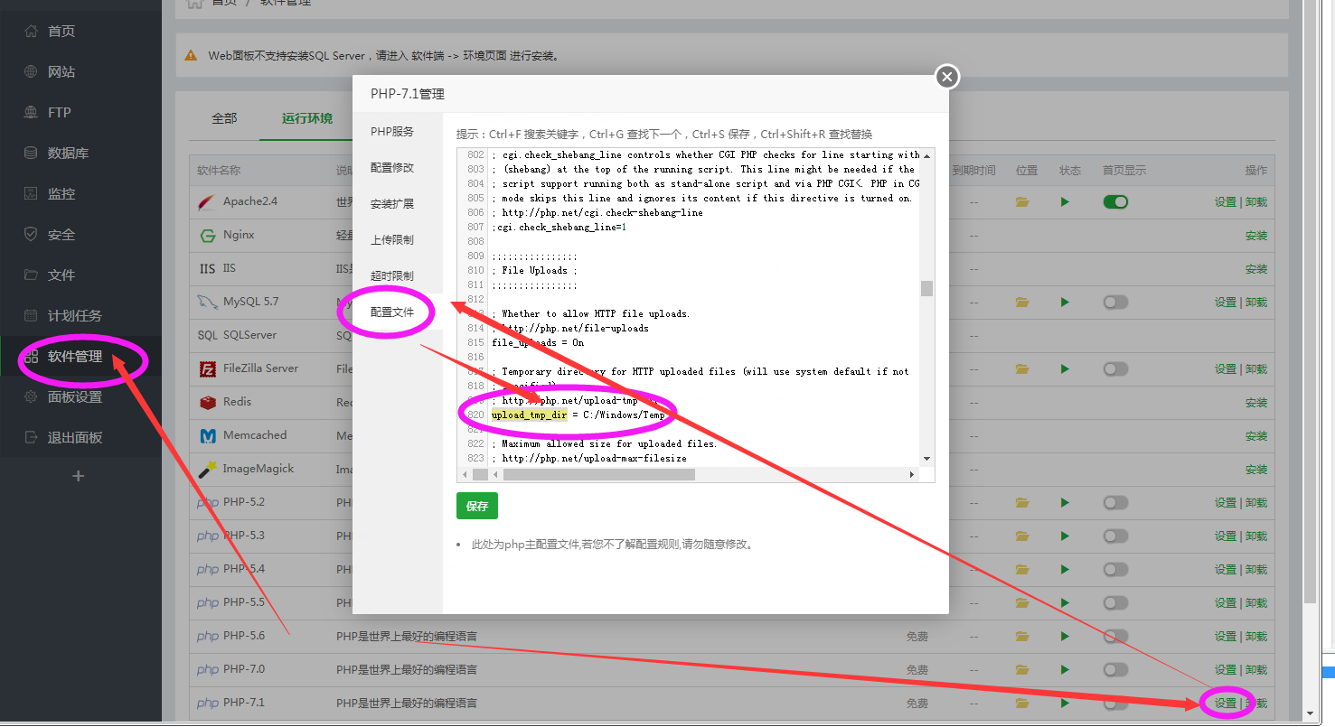The width and height of the screenshot is (1335, 727).
Task: Click the Apache2.4 running status play icon
Action: pyautogui.click(x=1065, y=201)
